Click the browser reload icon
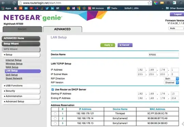 coord(14,3)
